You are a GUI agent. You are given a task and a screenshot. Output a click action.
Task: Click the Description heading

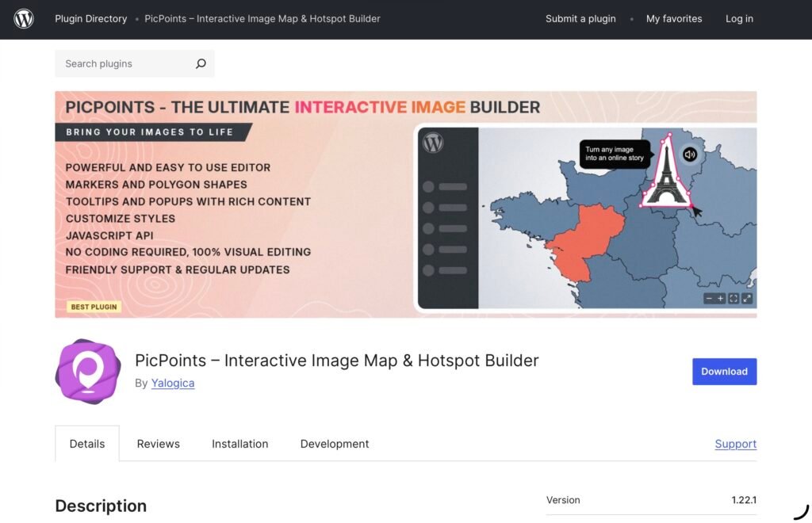pyautogui.click(x=101, y=506)
